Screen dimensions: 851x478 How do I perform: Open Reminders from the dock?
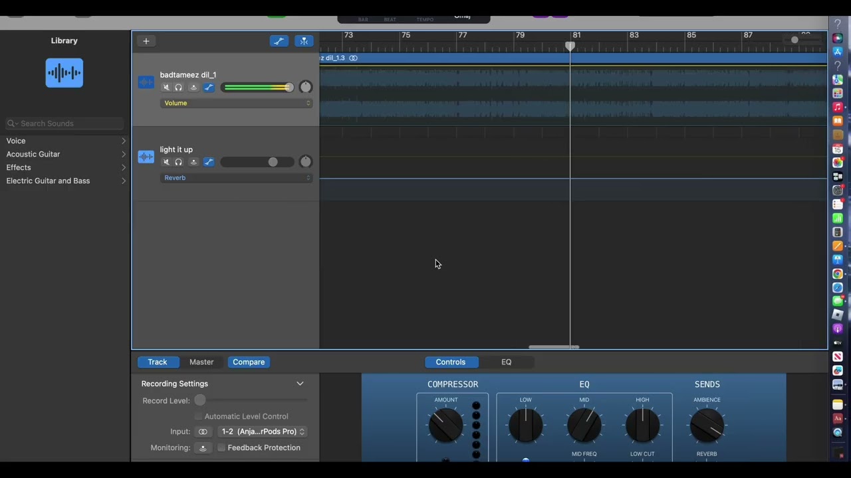[838, 204]
